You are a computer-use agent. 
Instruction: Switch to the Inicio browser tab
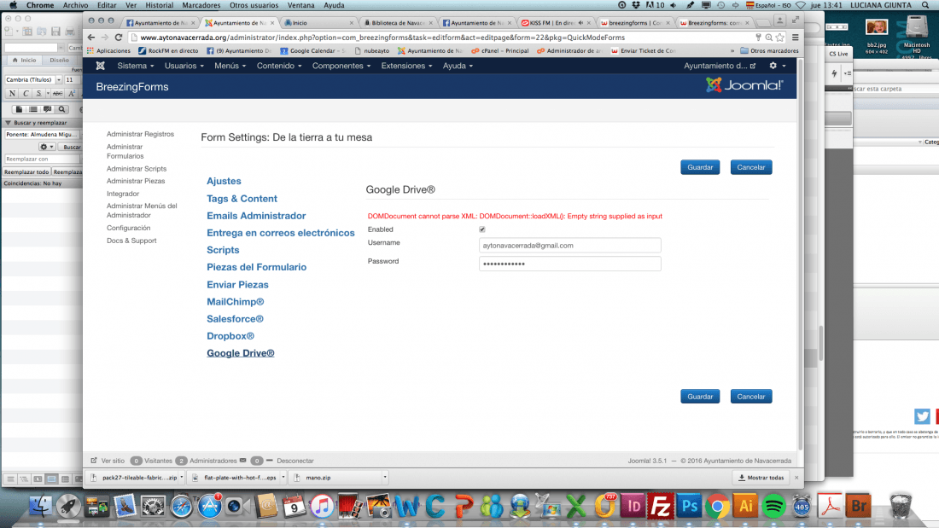tap(318, 23)
